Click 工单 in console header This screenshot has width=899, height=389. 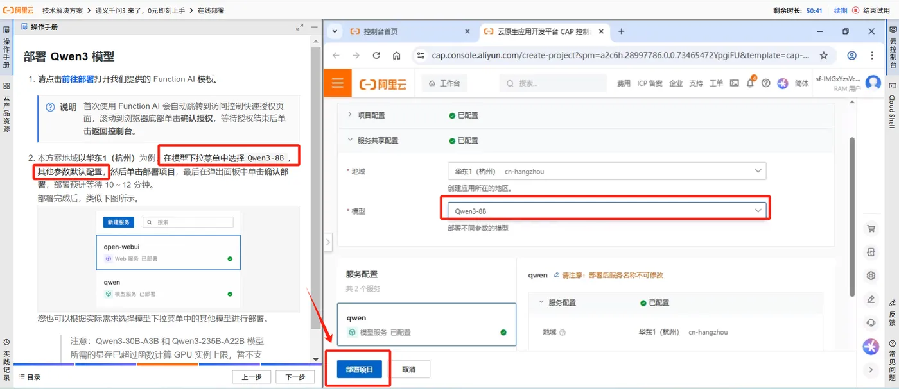pos(716,83)
